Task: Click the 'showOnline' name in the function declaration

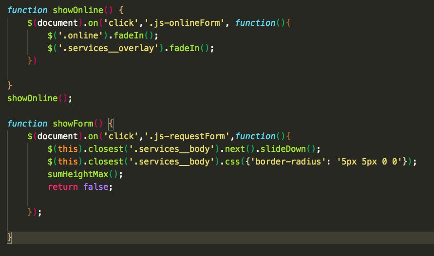Action: [x=78, y=10]
